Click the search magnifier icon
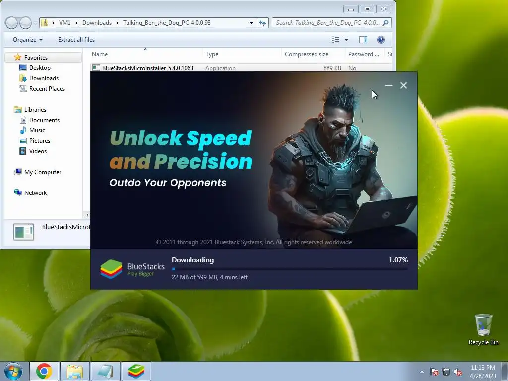The height and width of the screenshot is (381, 508). coord(385,23)
